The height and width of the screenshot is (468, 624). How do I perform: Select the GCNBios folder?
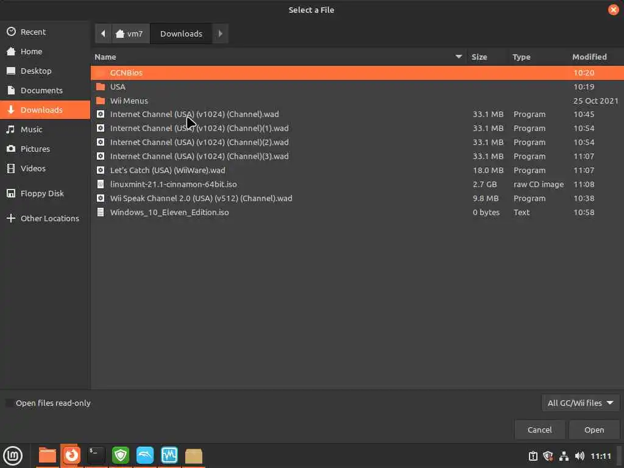357,73
